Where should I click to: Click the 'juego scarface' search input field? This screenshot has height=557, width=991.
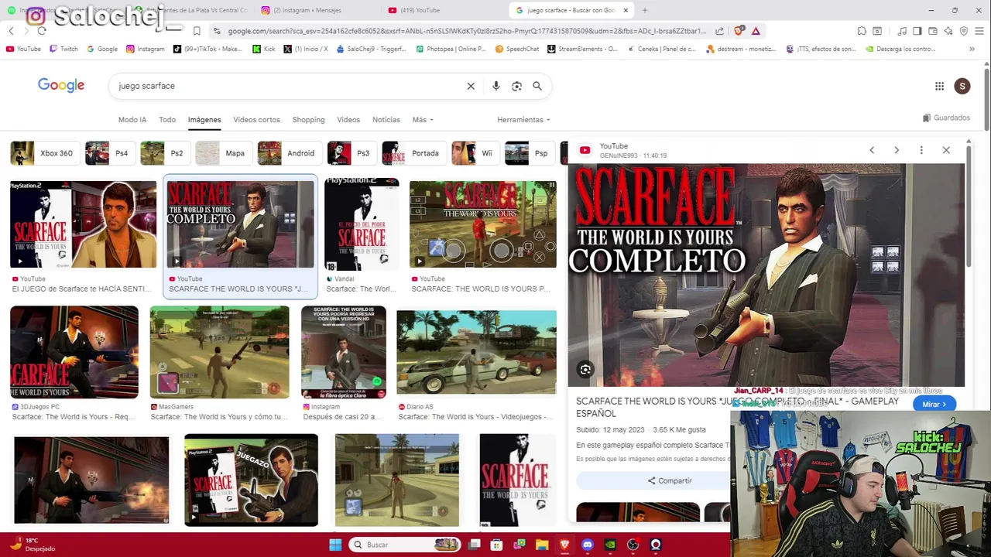(286, 86)
